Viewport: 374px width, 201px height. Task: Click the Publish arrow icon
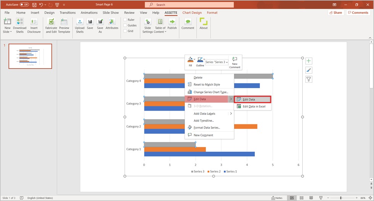tap(172, 21)
